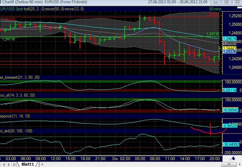Click the 11:00 time axis label

[170, 159]
